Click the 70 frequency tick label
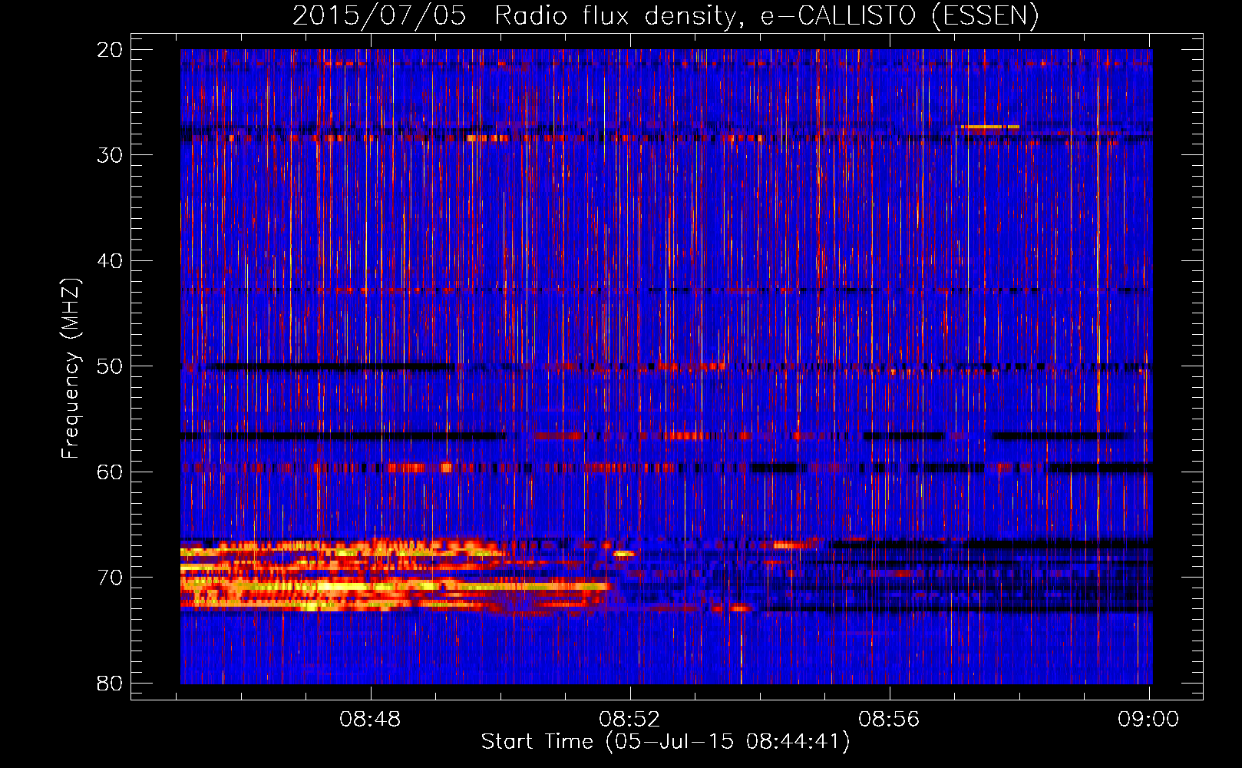Image resolution: width=1242 pixels, height=768 pixels. 110,578
